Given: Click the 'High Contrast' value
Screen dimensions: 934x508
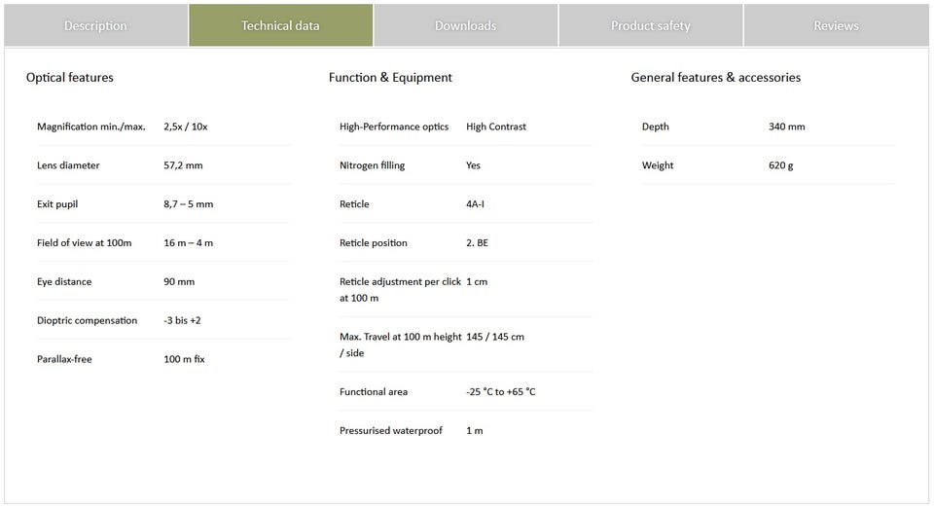Looking at the screenshot, I should click(496, 127).
